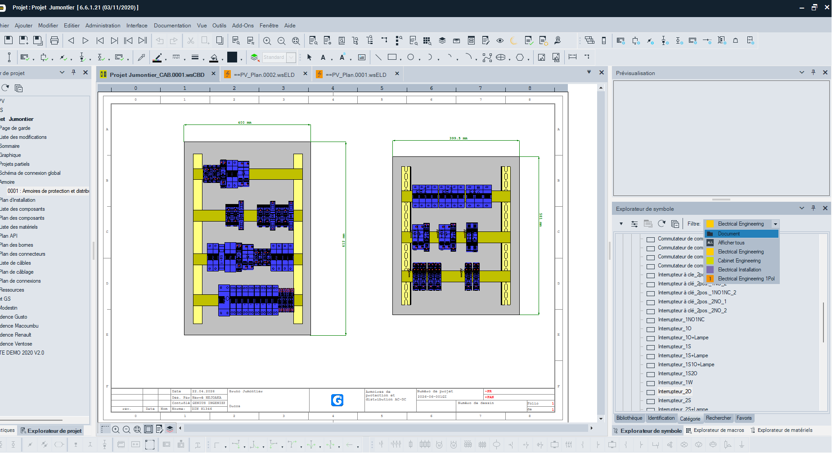Click the eye visibility toolbar icon
832x453 pixels.
[x=500, y=40]
